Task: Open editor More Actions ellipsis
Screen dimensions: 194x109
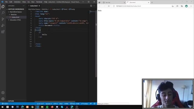Action: pyautogui.click(x=94, y=6)
